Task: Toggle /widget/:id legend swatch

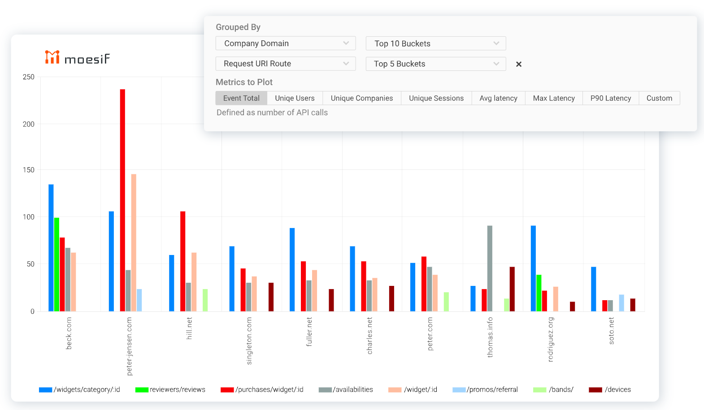Action: click(395, 390)
